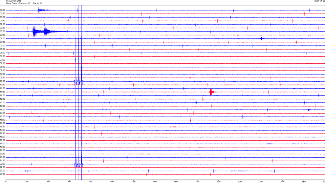Click the 12:00 time label
The image size is (325, 183).
3,96
